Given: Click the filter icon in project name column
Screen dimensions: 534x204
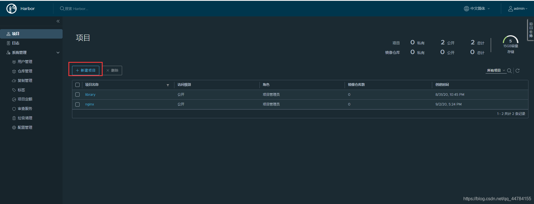Looking at the screenshot, I should (x=168, y=85).
